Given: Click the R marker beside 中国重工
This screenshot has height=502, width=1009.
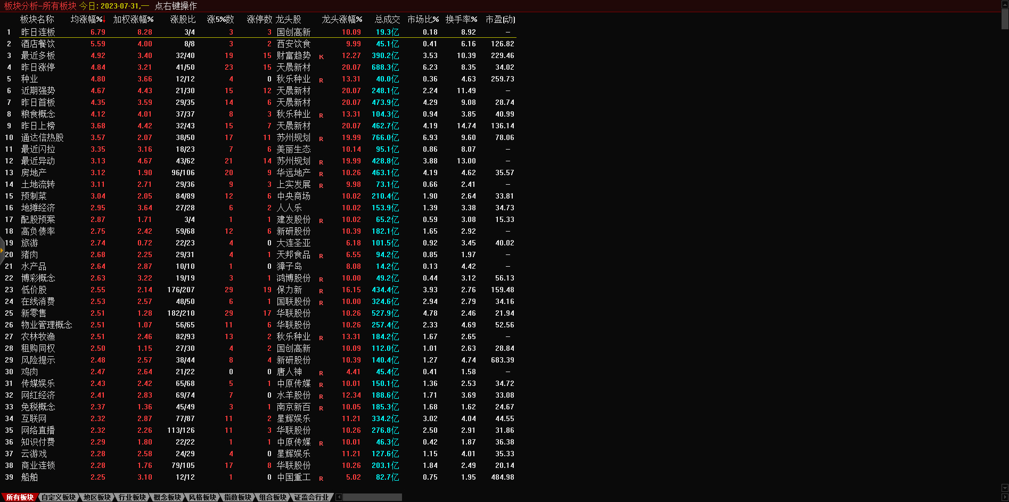Looking at the screenshot, I should 321,479.
